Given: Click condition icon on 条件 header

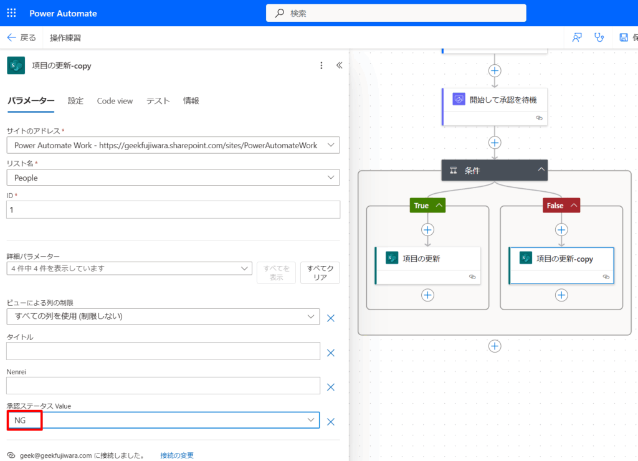Looking at the screenshot, I should click(454, 171).
